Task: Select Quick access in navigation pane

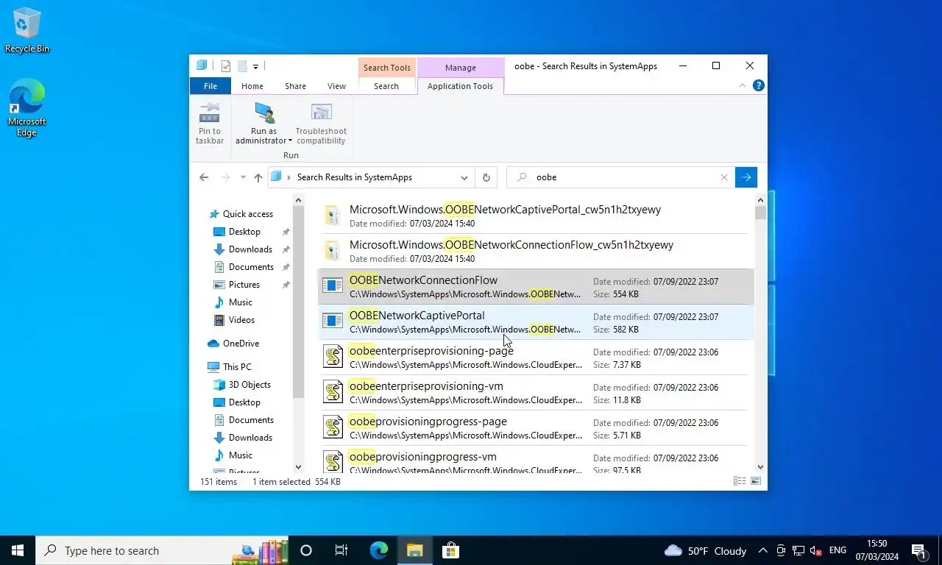Action: pyautogui.click(x=247, y=214)
